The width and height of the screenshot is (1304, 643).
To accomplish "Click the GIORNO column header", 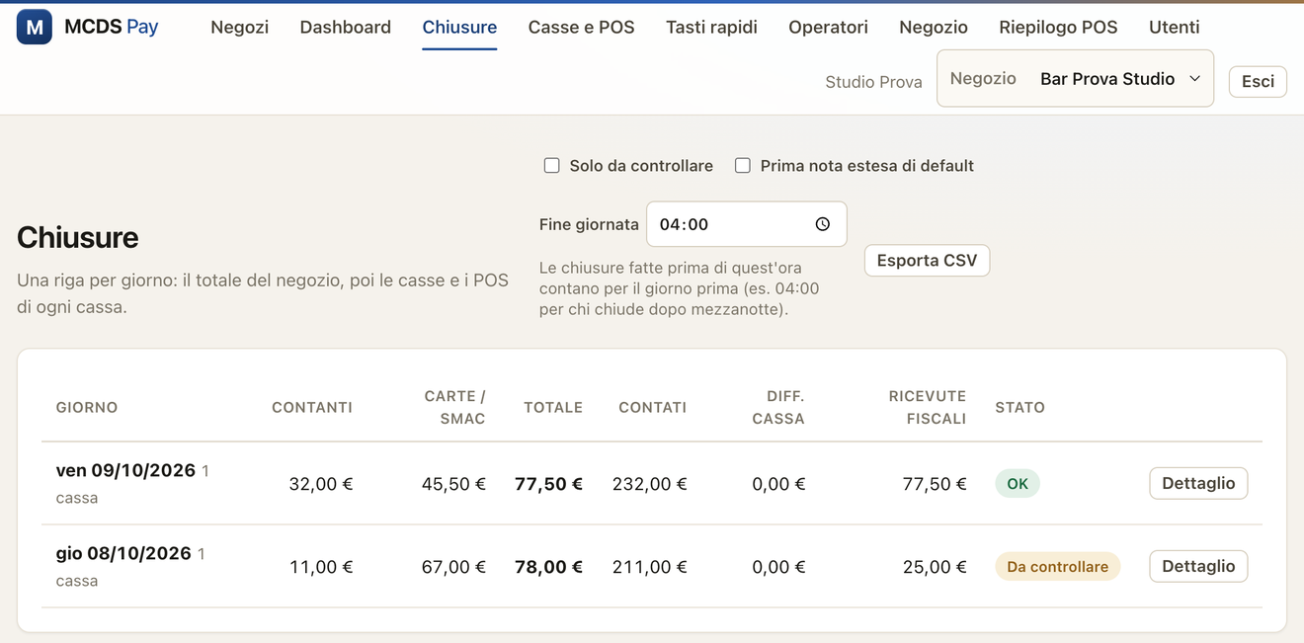I will pos(87,407).
